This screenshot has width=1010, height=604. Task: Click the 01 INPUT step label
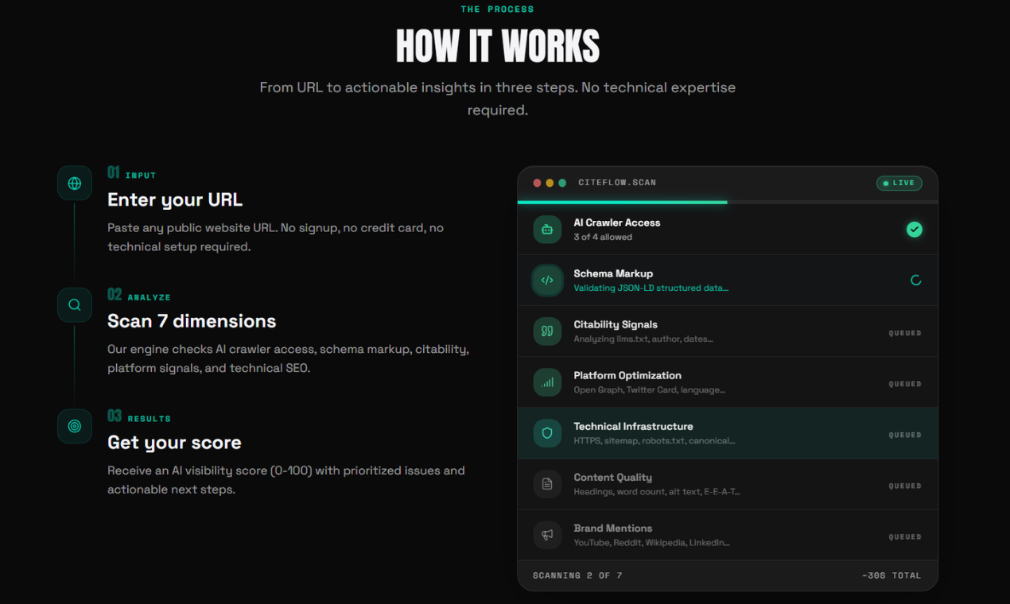click(132, 173)
